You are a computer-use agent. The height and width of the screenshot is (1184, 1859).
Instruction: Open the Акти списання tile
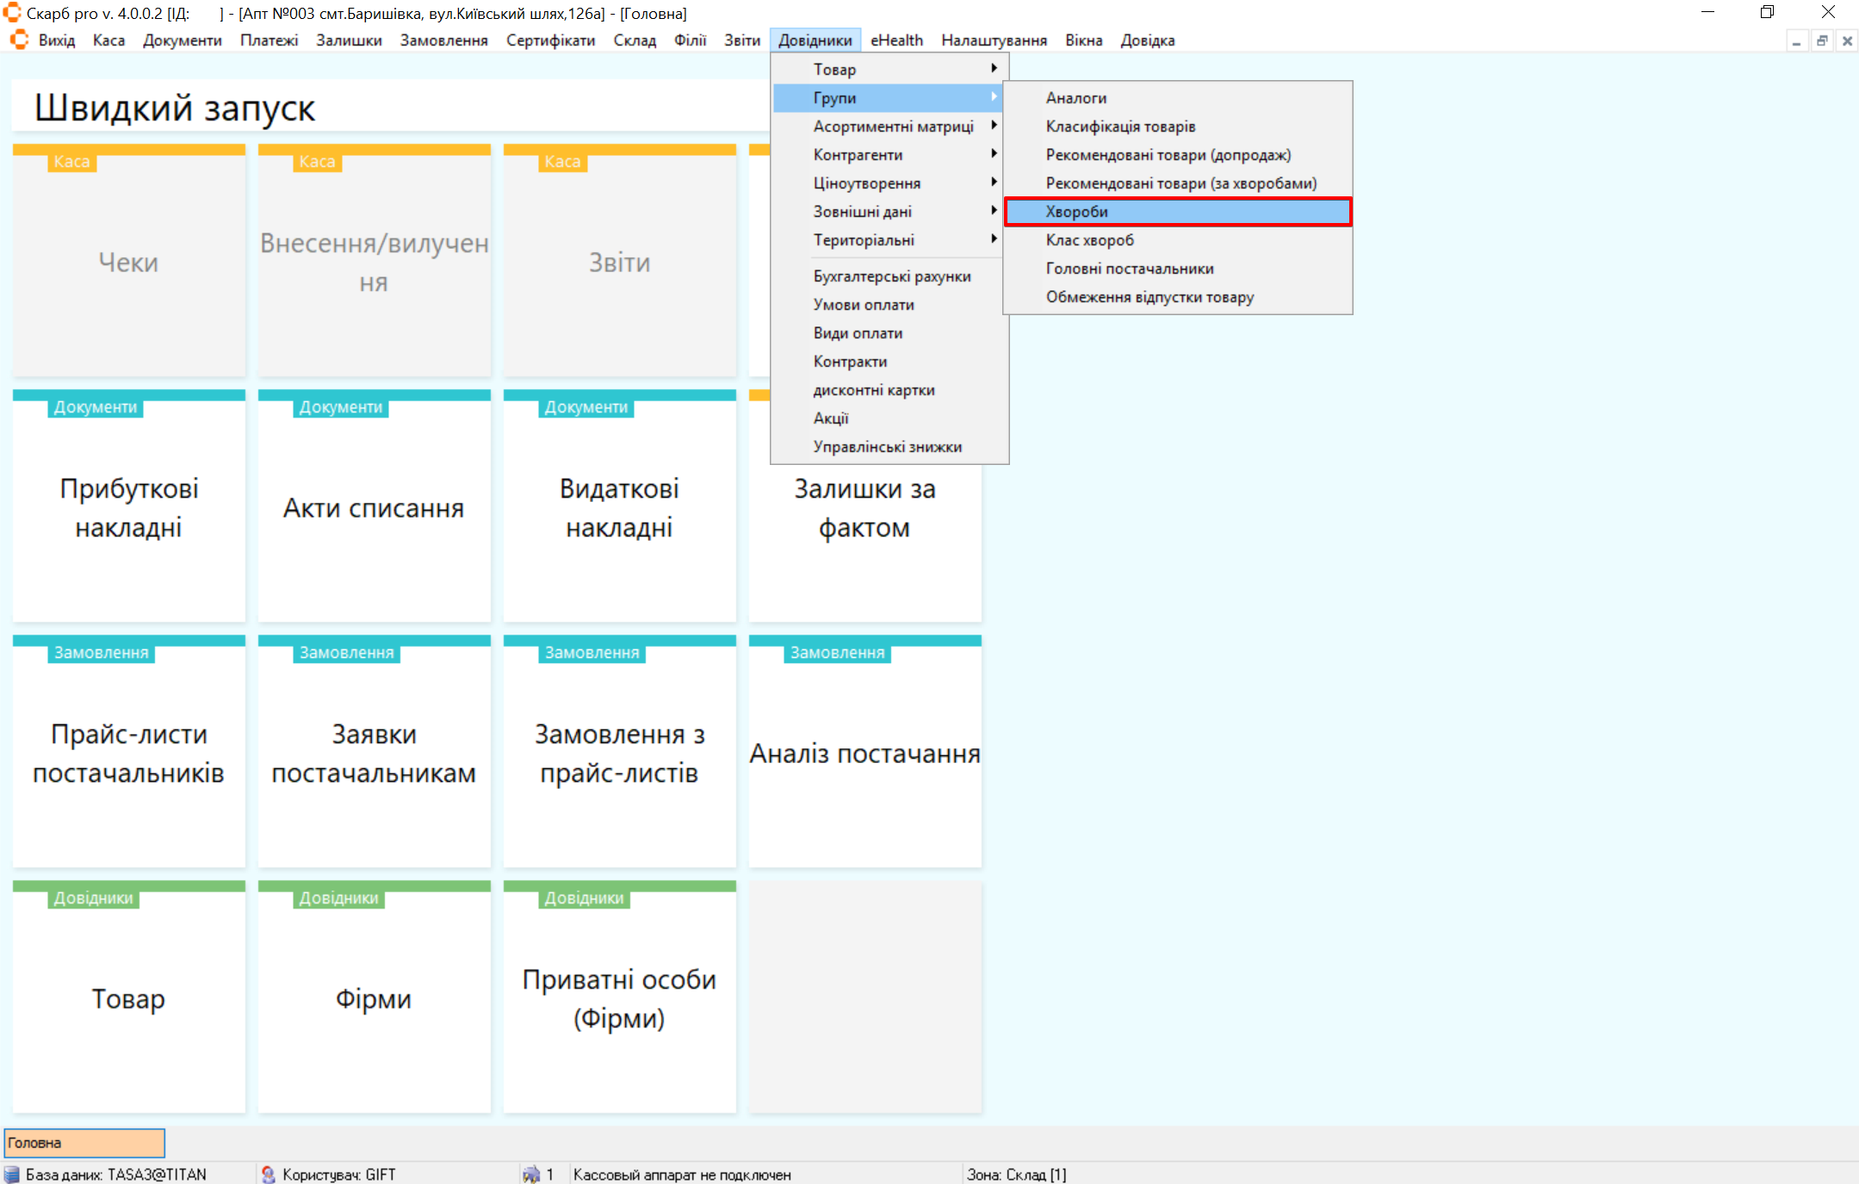(x=374, y=507)
